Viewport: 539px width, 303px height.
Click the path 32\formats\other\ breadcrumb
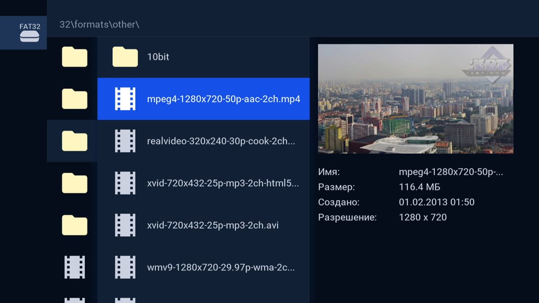pyautogui.click(x=99, y=24)
